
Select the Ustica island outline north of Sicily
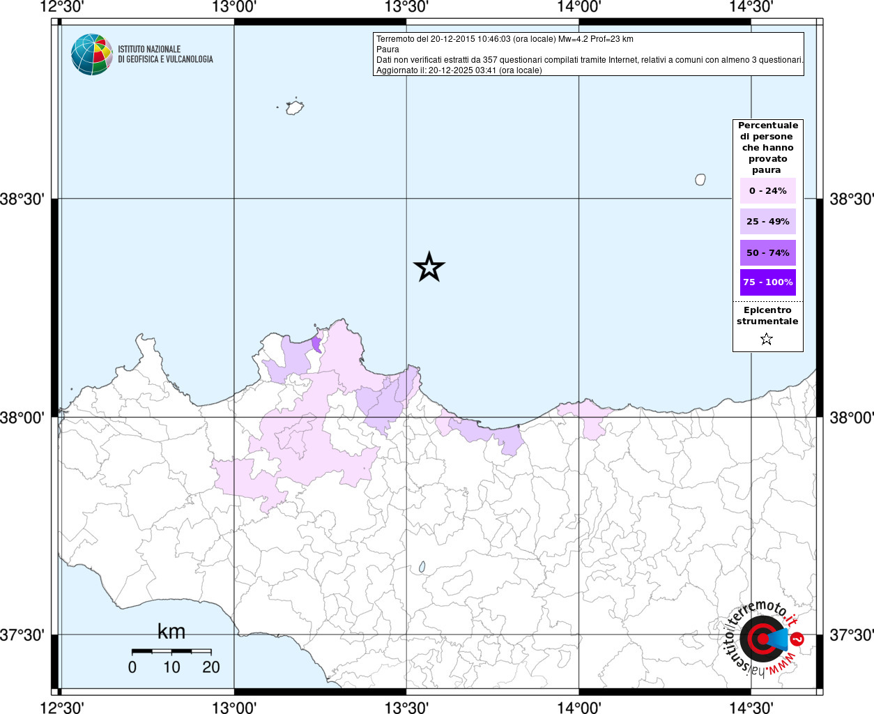pyautogui.click(x=295, y=107)
